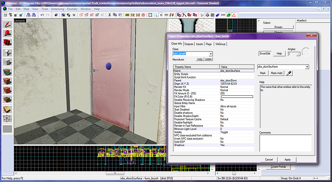This screenshot has height=182, width=332.
Task: Select the Magnify tool
Action: pos(7,34)
